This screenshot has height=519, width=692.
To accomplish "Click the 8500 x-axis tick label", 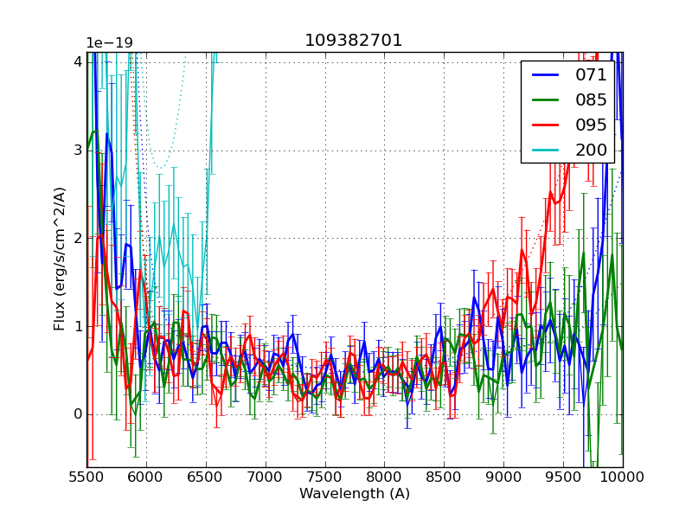I will (x=444, y=477).
